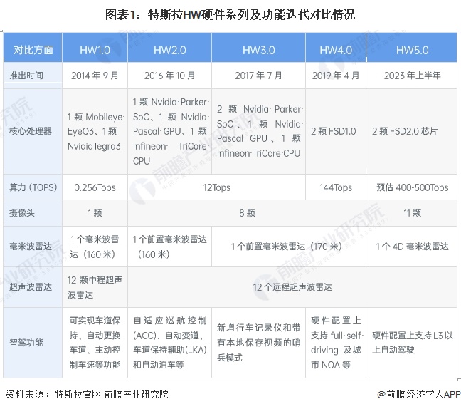Screen dimensions: 461x409
Task: Click the 摄像头 row label
Action: [33, 213]
